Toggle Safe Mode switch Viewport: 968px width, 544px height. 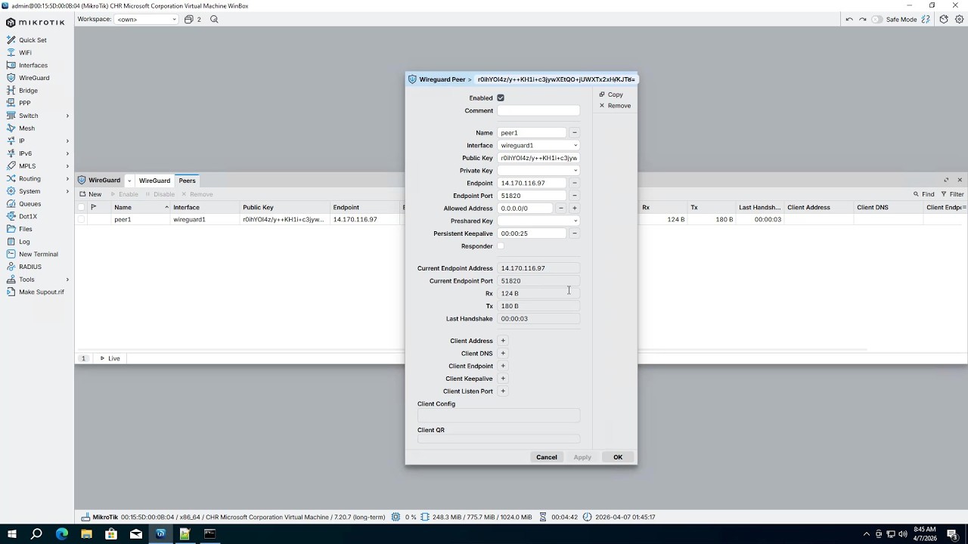coord(877,19)
